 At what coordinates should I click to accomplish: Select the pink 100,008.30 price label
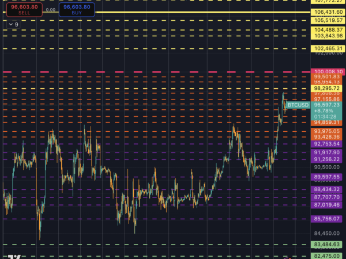click(x=328, y=71)
